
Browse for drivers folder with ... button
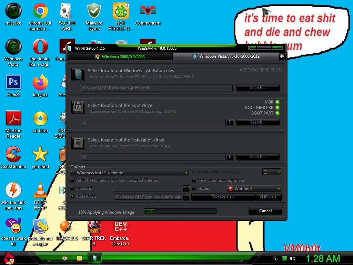click(186, 197)
